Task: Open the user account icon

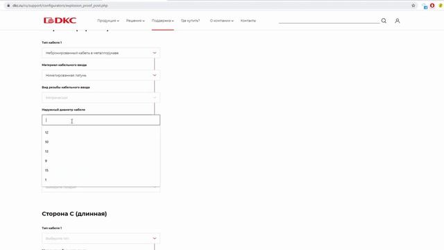Action: pos(398,21)
